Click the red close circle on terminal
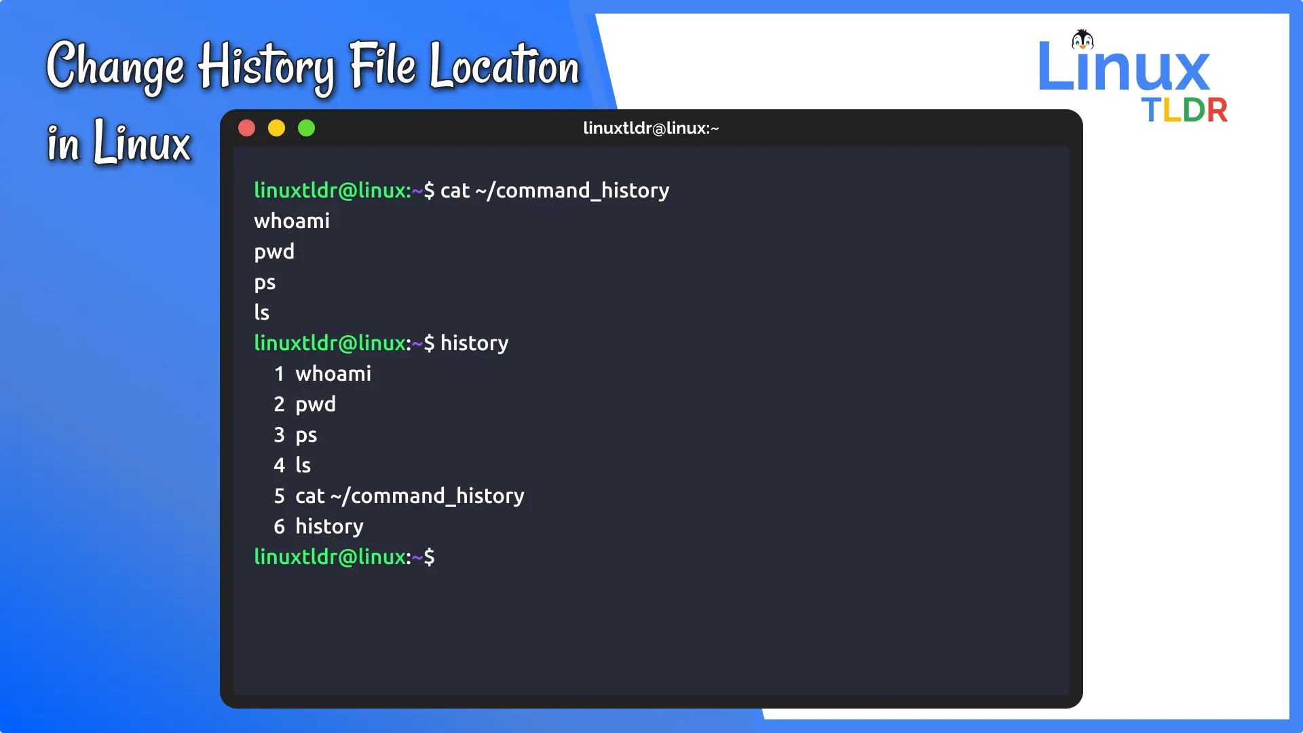 246,128
